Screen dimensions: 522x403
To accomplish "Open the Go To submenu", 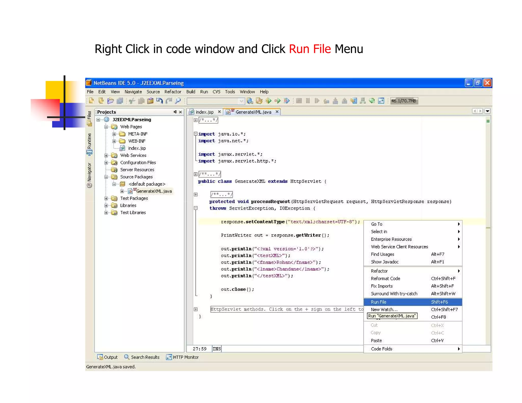I will point(413,224).
